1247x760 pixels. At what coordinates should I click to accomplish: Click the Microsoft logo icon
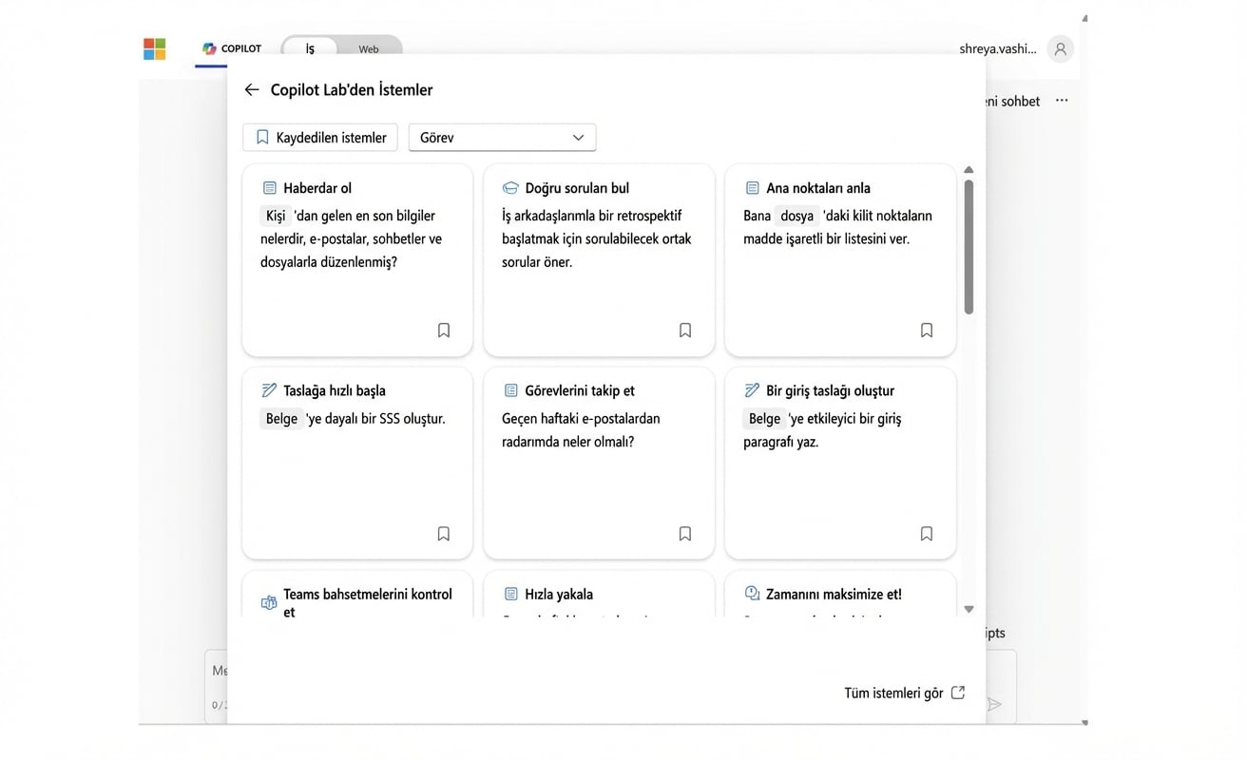pyautogui.click(x=154, y=48)
